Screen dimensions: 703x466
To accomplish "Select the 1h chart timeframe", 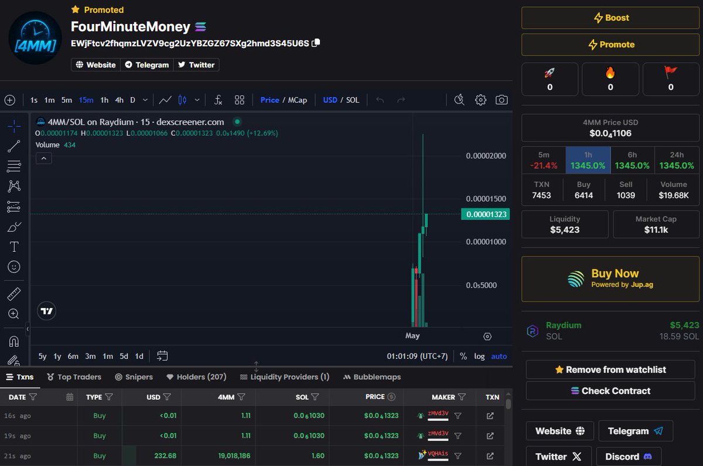I will pos(104,100).
